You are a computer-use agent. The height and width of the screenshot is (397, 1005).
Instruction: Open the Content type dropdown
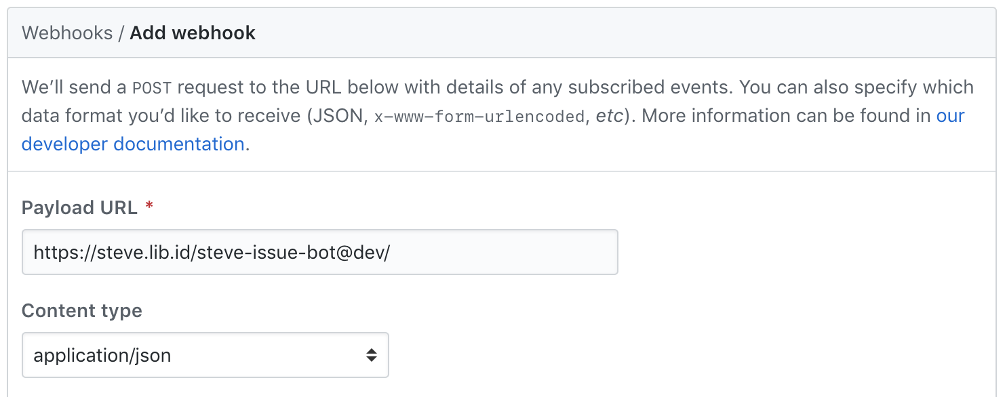205,355
